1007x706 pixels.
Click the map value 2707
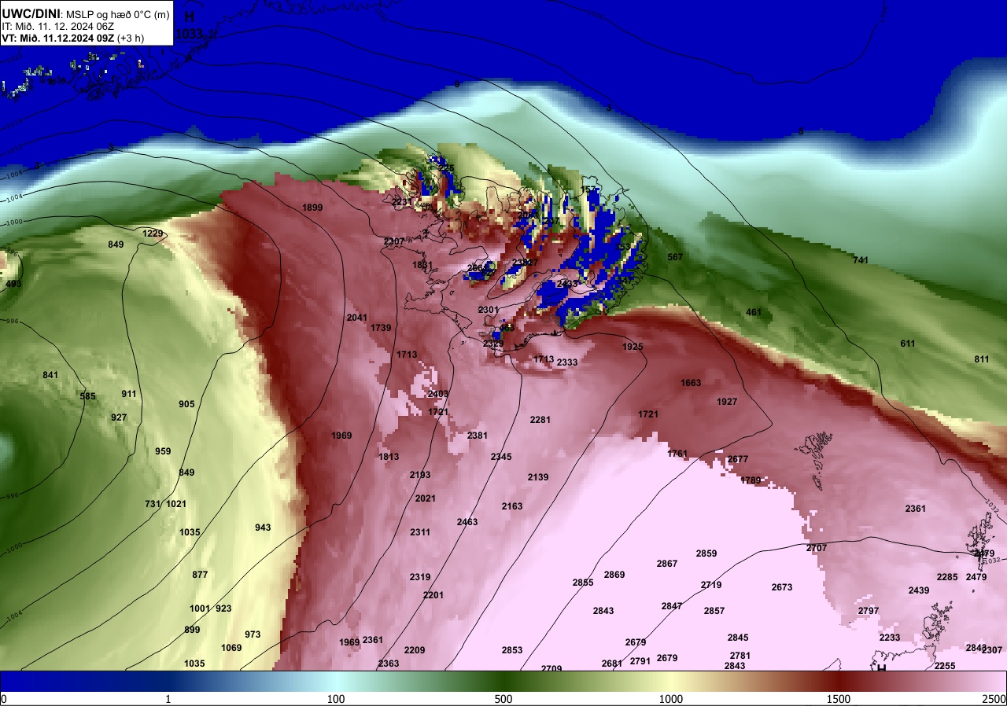coord(817,548)
